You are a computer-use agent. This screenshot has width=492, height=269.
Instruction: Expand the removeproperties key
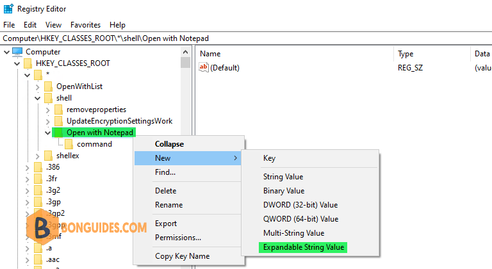pyautogui.click(x=47, y=110)
